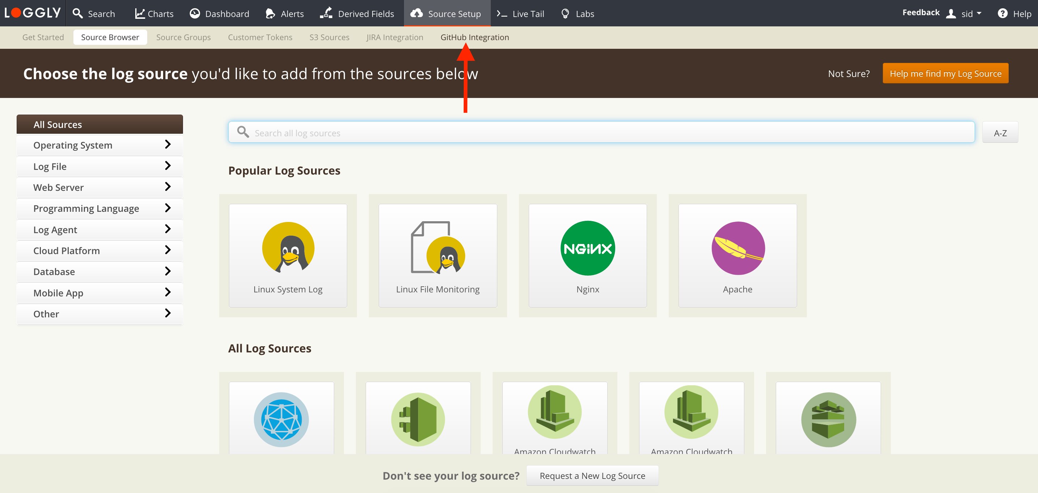Focus the Search all log sources field
This screenshot has height=493, width=1038.
point(600,133)
